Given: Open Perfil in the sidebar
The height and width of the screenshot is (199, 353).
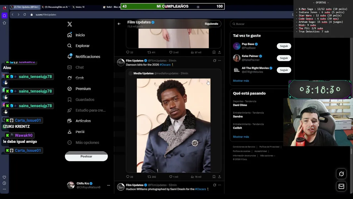Looking at the screenshot, I should point(76,132).
